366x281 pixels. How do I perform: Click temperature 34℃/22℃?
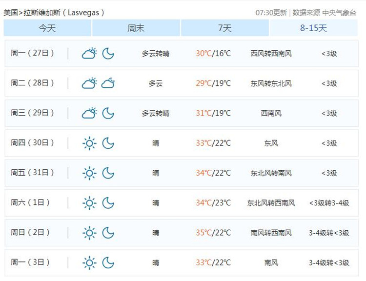213,173
